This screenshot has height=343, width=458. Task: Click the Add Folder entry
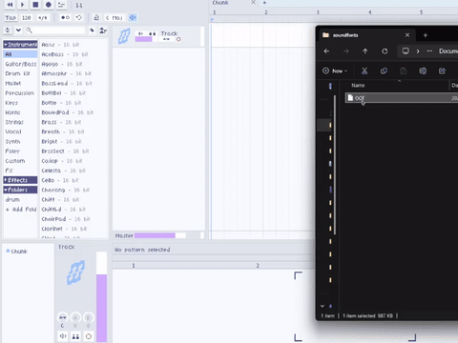pos(20,210)
